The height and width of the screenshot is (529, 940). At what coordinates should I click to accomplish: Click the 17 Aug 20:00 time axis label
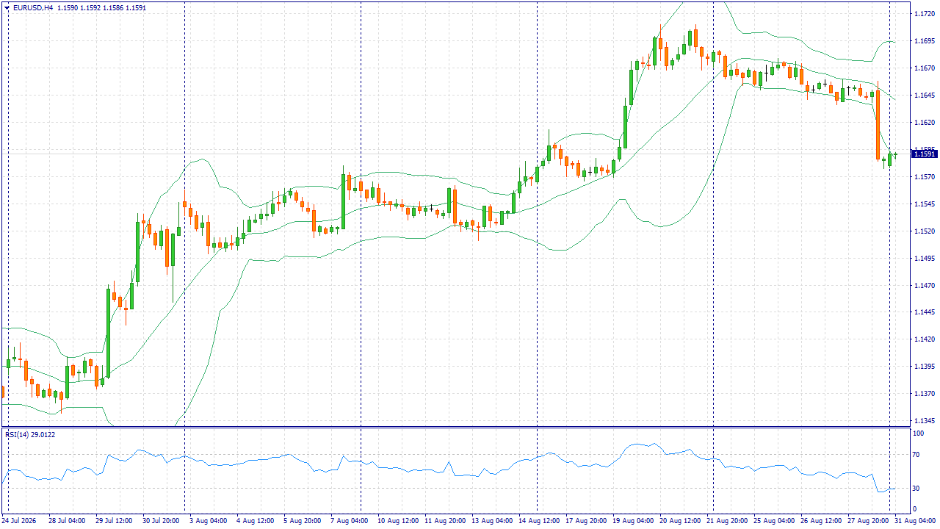pos(585,521)
